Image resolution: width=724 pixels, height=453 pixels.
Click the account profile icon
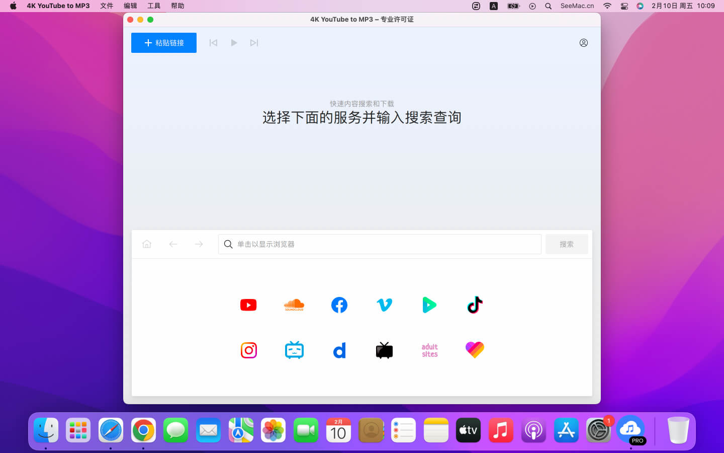[x=583, y=43]
